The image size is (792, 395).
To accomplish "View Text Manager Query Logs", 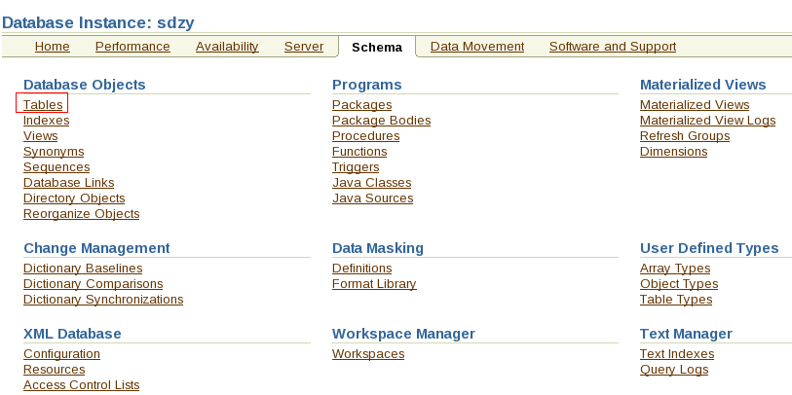I will (x=673, y=370).
